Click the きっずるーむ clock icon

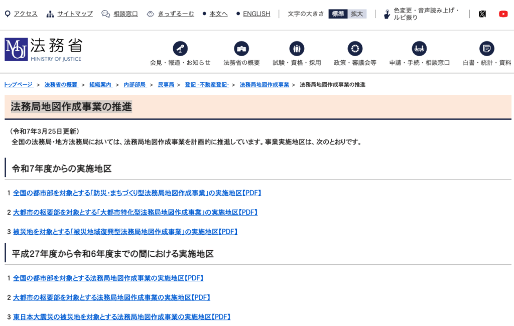coord(150,15)
